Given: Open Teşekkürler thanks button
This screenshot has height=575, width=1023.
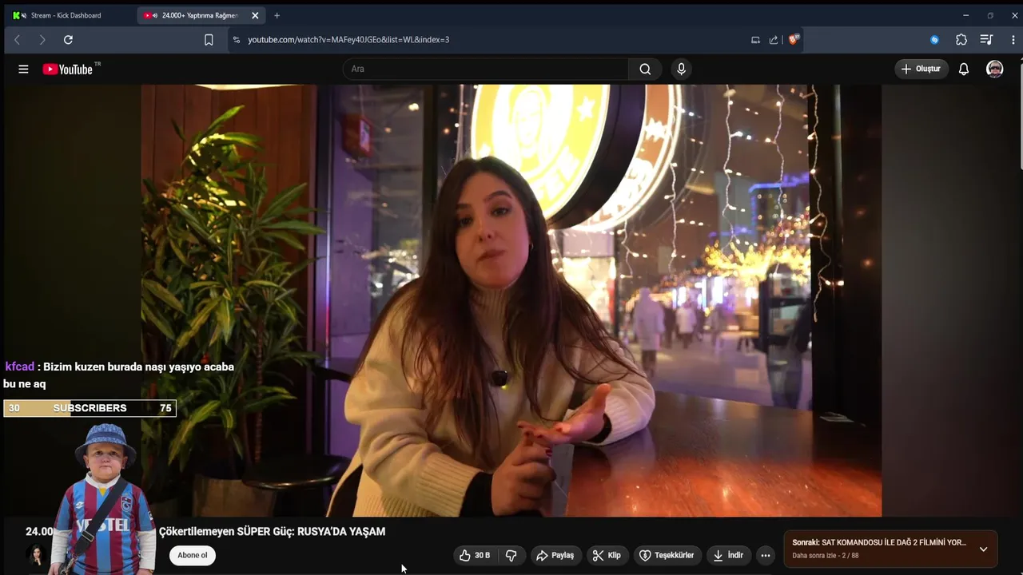Looking at the screenshot, I should click(x=668, y=555).
